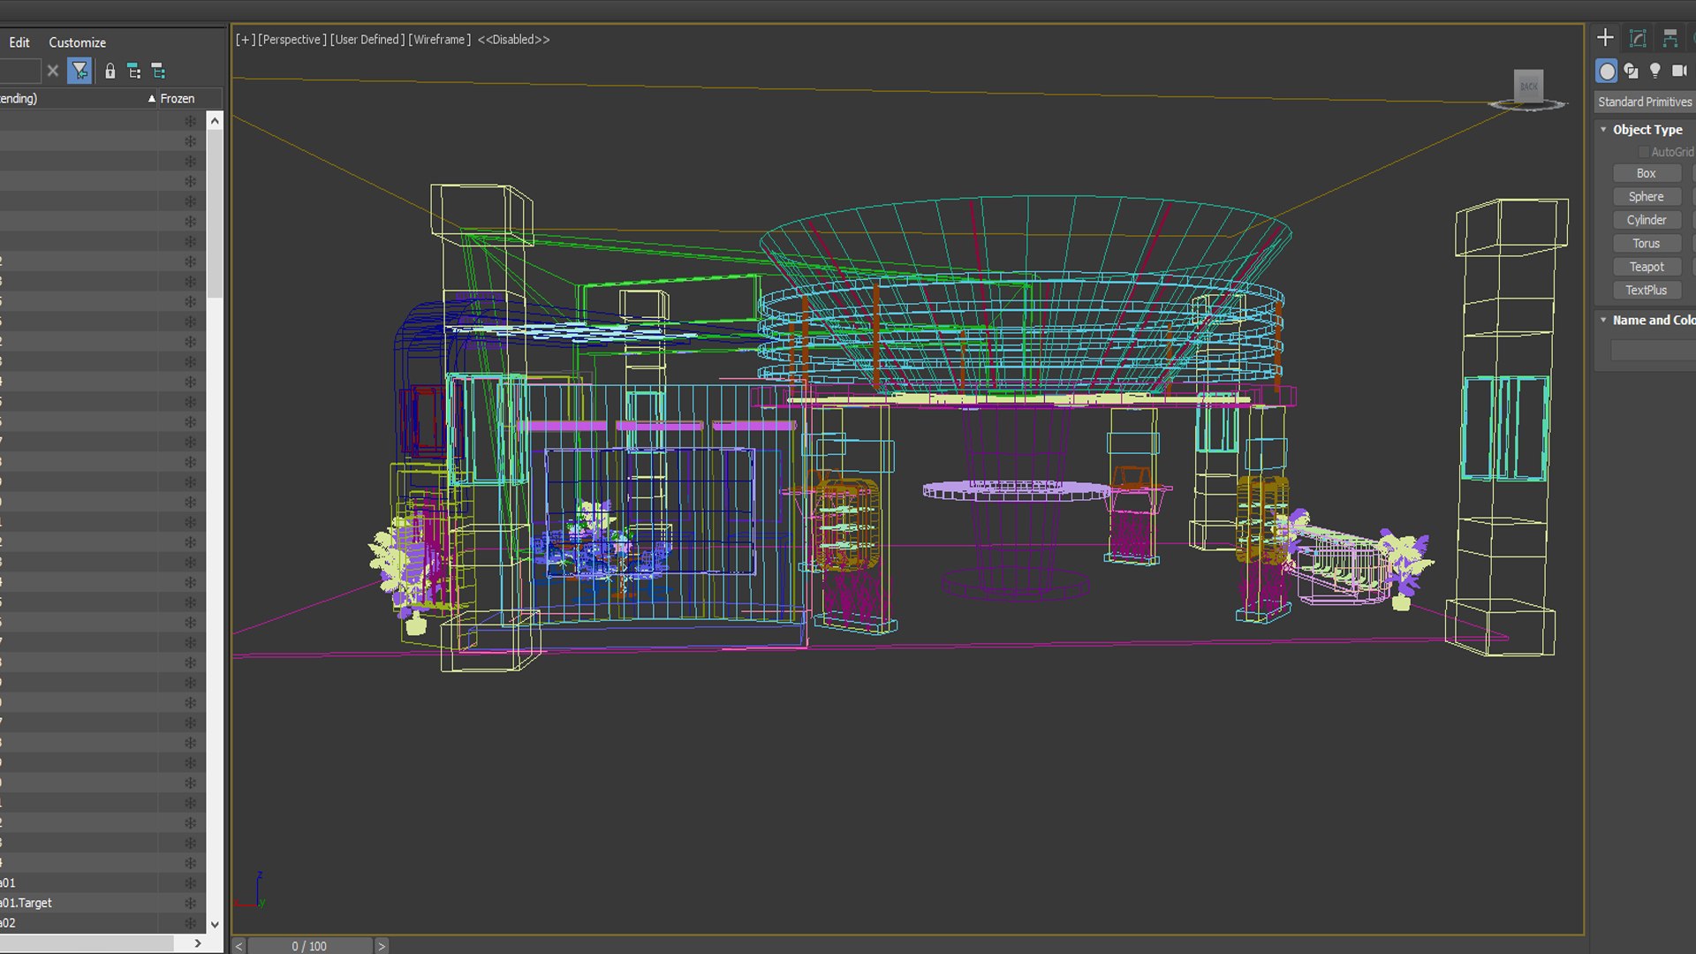Open the Customize menu

point(77,42)
